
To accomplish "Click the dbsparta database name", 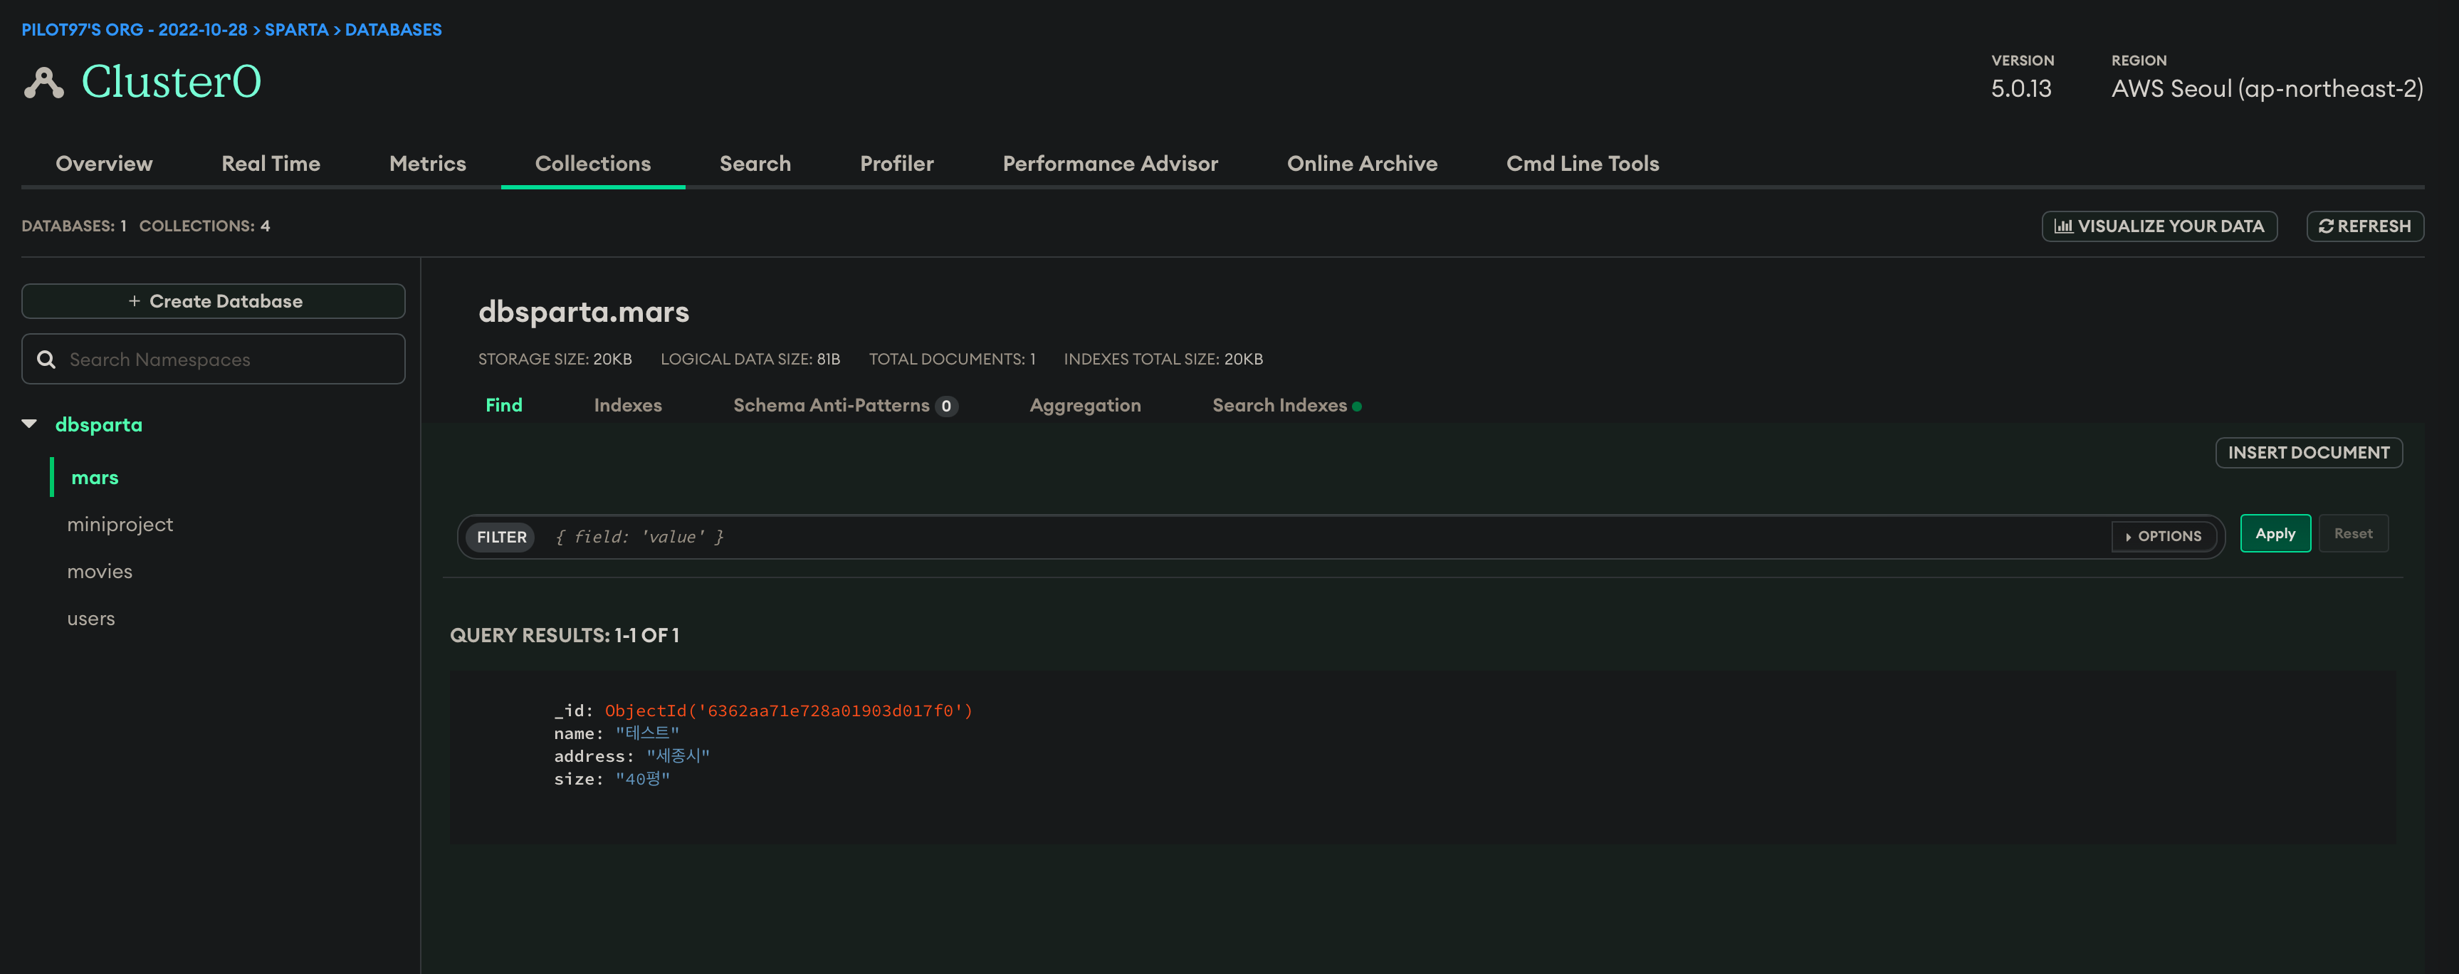I will (x=98, y=424).
